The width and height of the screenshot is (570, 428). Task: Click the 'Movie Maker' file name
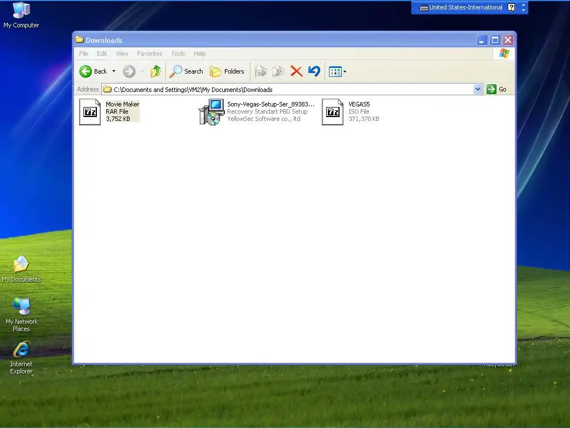(122, 104)
